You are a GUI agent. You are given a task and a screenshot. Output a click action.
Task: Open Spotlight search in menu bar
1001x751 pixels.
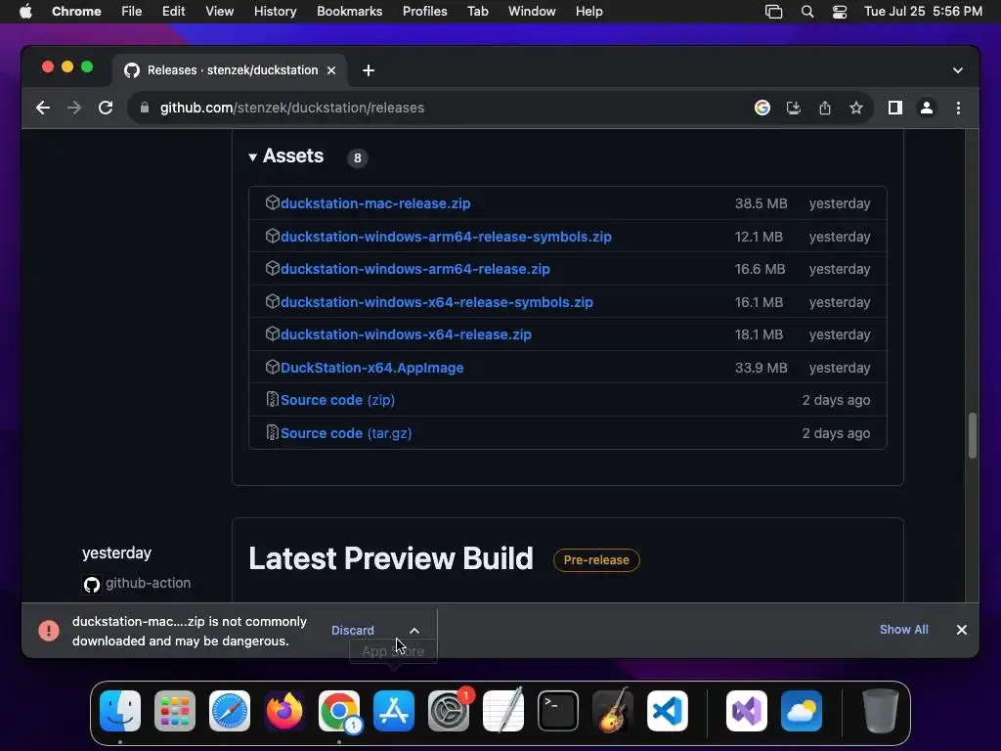click(806, 12)
